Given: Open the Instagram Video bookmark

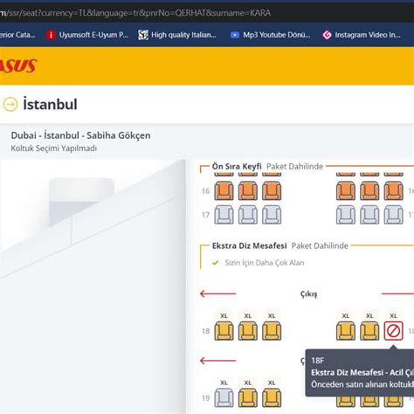Looking at the screenshot, I should point(362,35).
